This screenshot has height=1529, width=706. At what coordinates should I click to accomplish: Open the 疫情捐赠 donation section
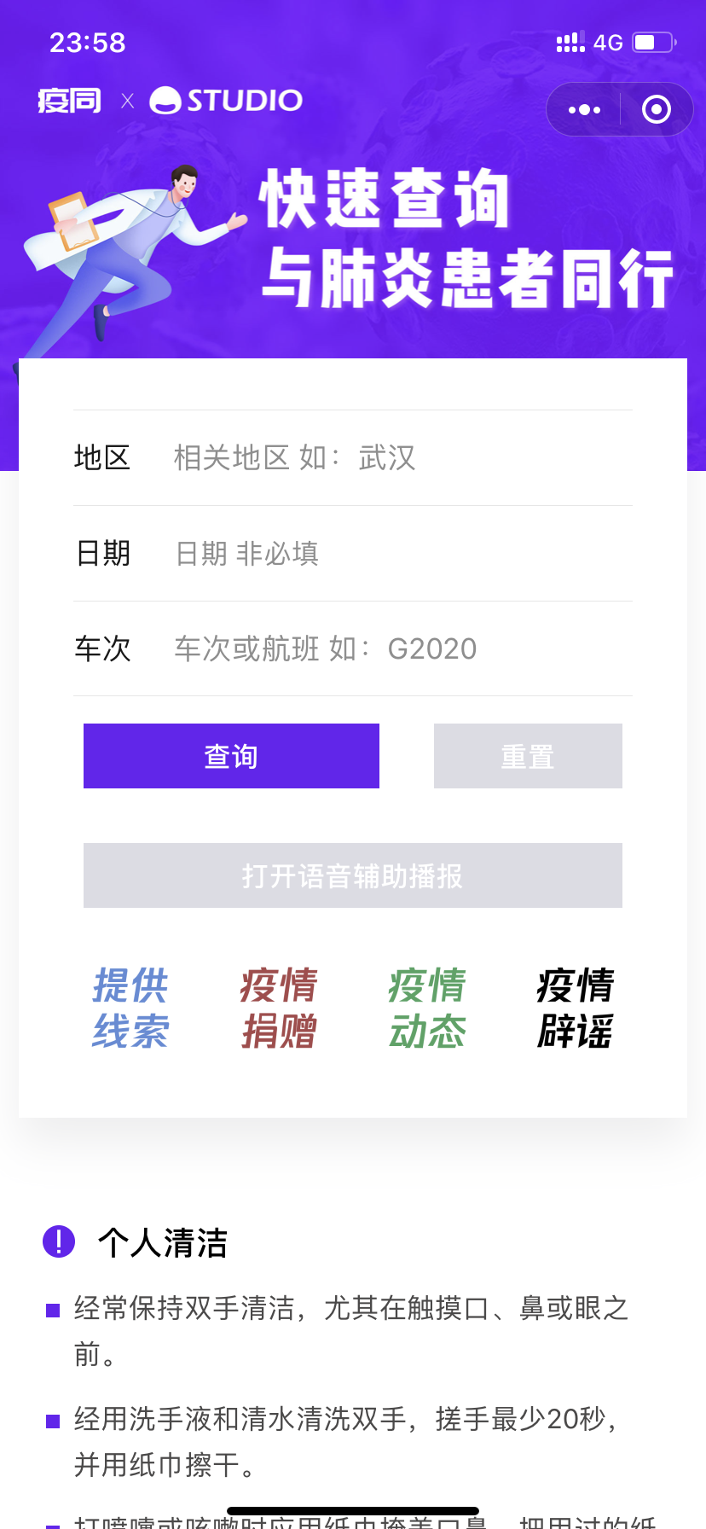click(279, 1008)
